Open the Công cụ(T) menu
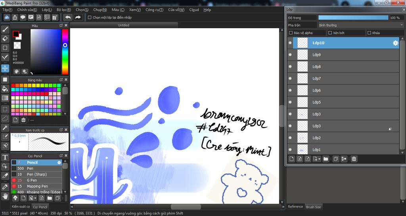Image resolution: width=406 pixels, height=216 pixels. [154, 10]
